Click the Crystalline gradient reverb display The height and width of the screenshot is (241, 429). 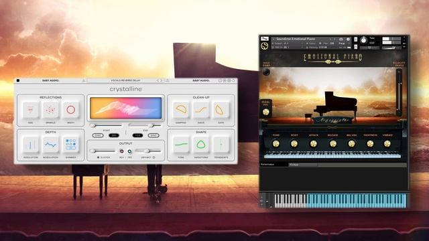point(126,108)
